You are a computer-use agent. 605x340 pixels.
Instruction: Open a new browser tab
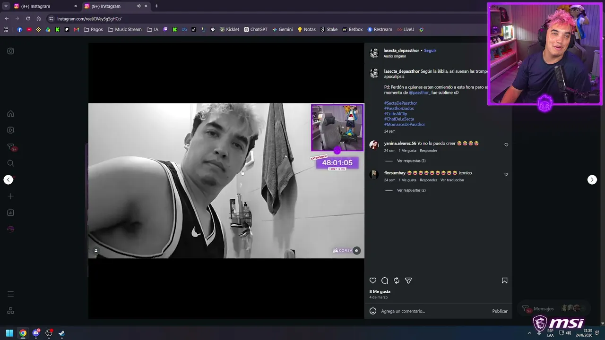click(x=156, y=6)
